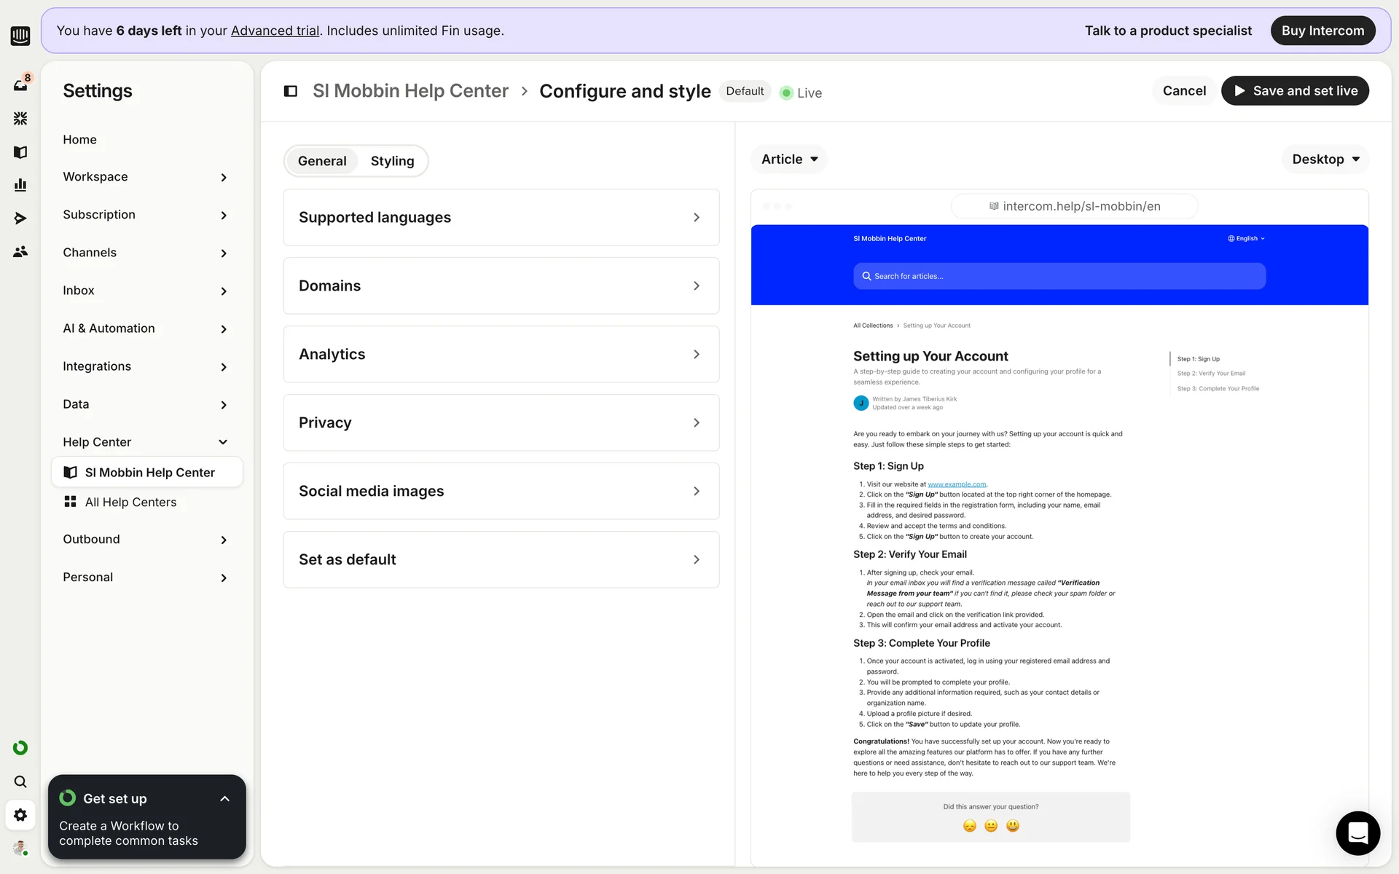1399x874 pixels.
Task: Open the Outbound paper plane icon
Action: coord(20,218)
